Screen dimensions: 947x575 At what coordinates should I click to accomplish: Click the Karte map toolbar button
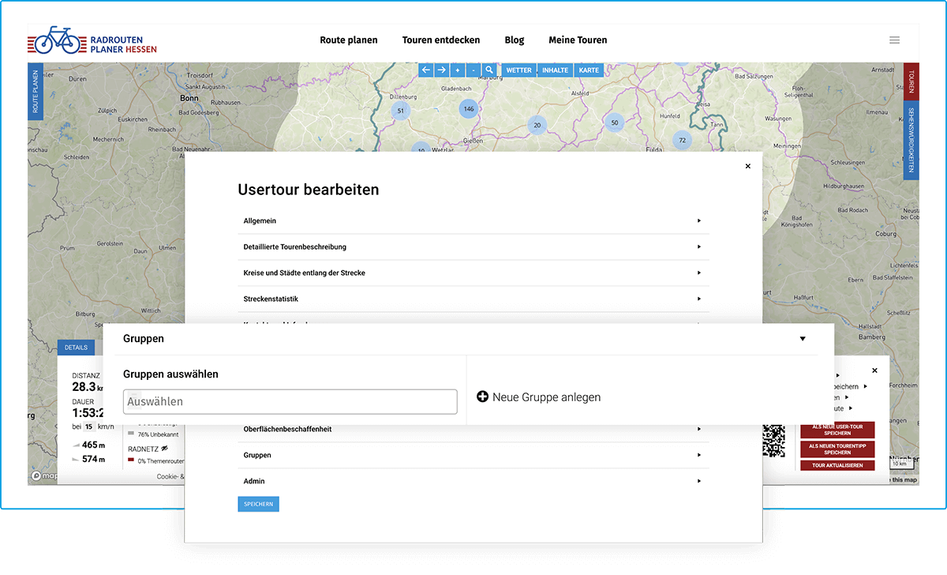point(589,70)
